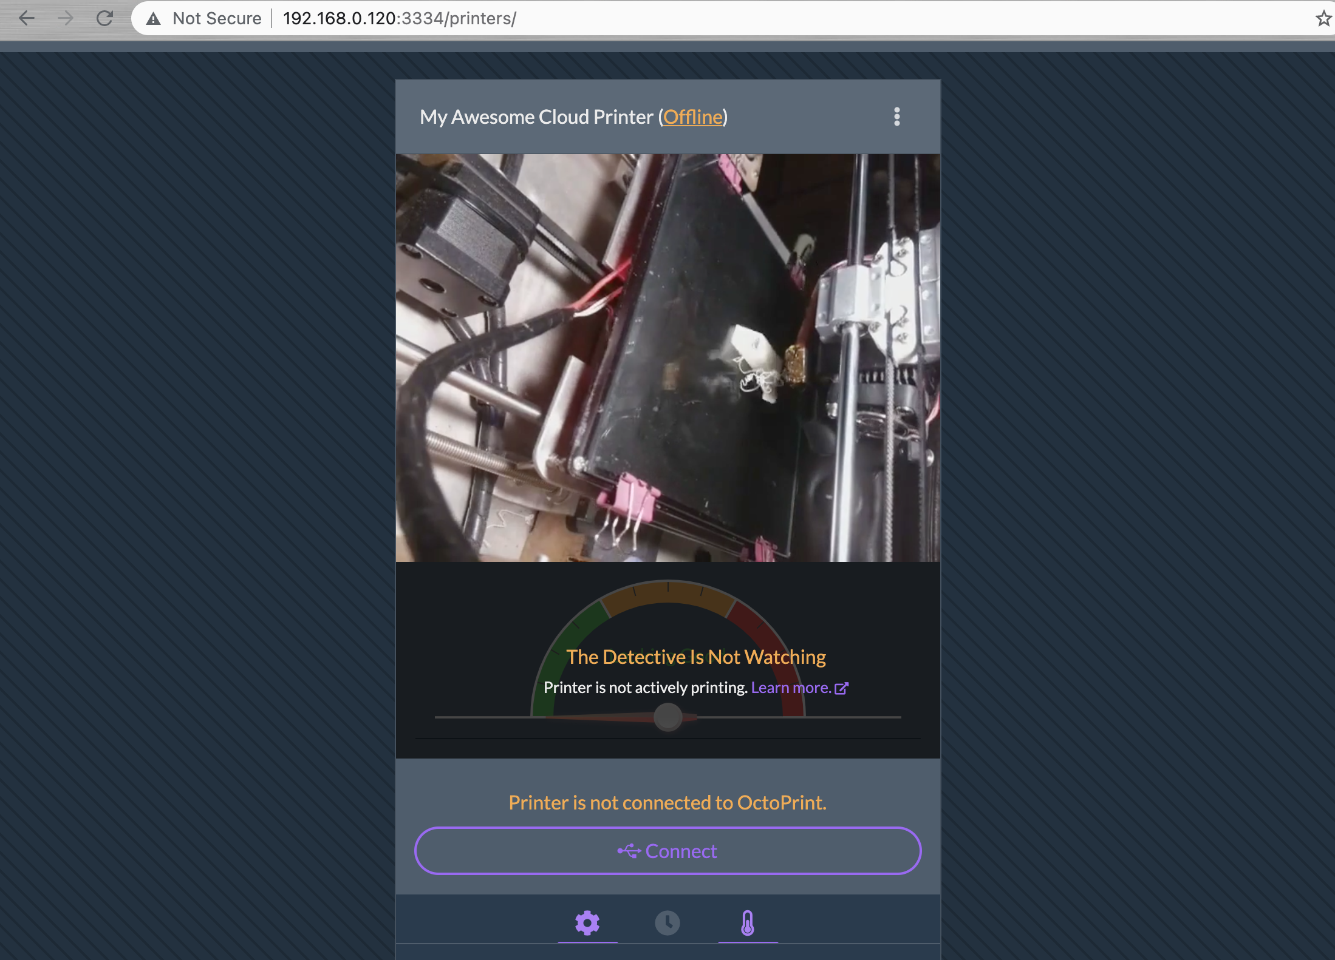Open the gear settings tab
This screenshot has width=1335, height=960.
click(x=587, y=923)
